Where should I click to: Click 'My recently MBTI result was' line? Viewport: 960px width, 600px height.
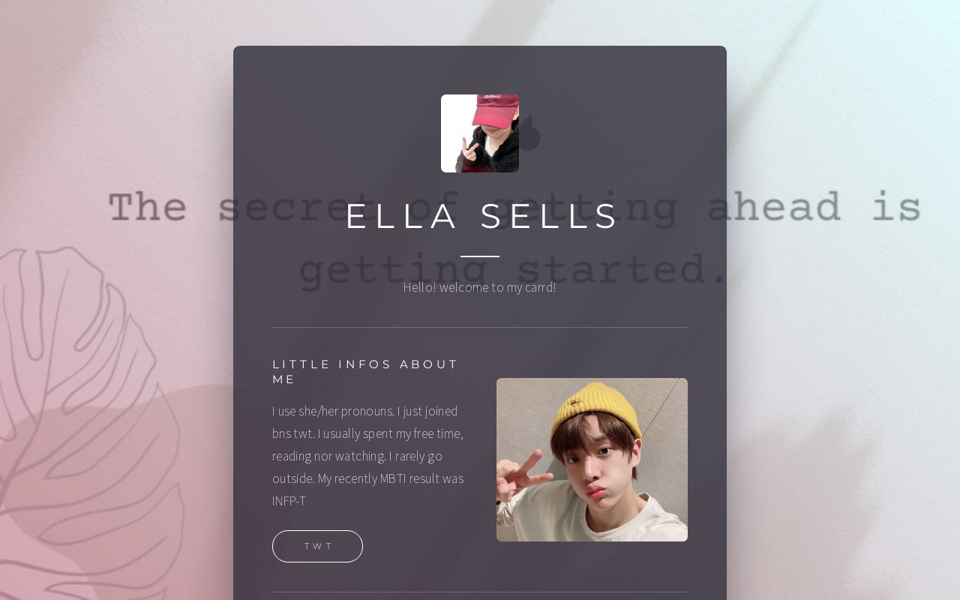[390, 478]
